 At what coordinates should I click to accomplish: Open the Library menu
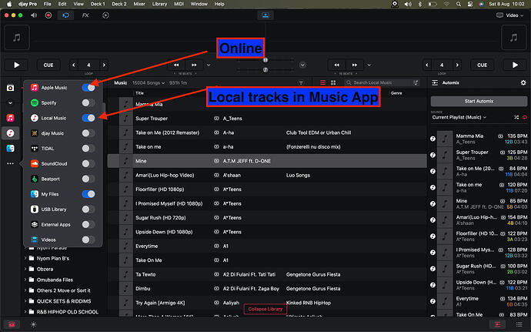(159, 4)
